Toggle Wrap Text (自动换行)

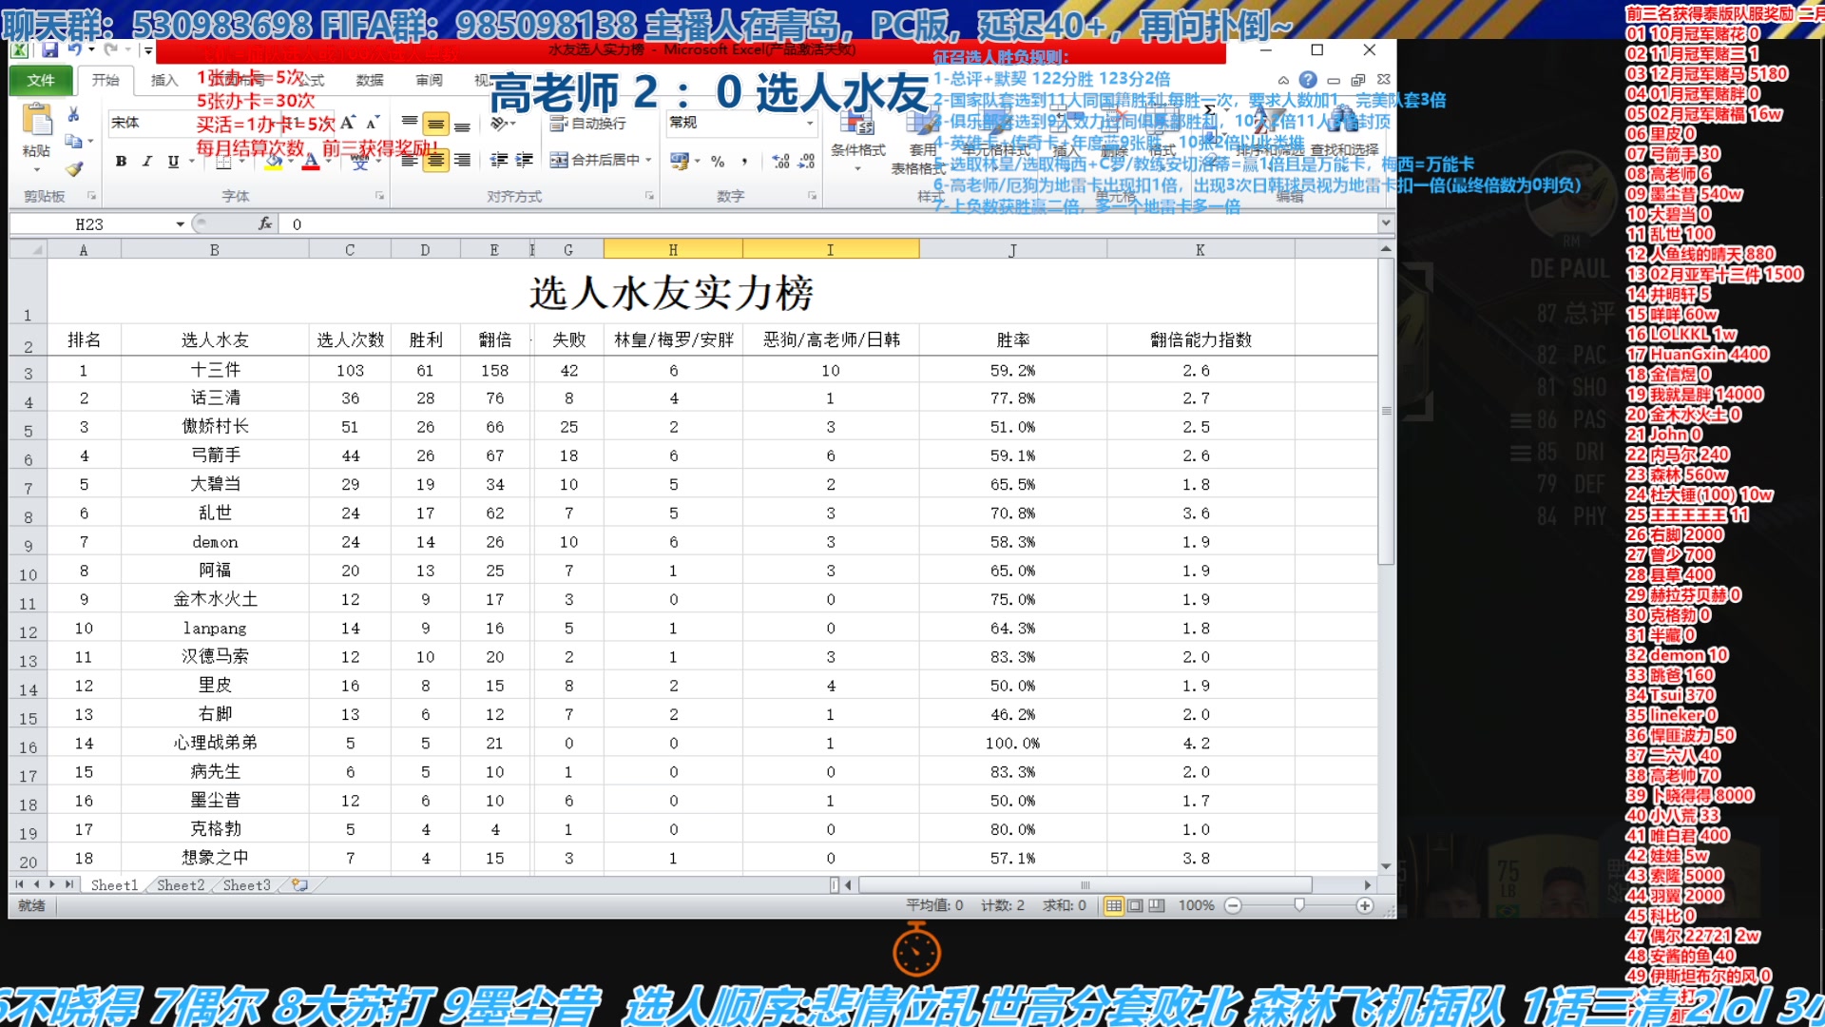pyautogui.click(x=588, y=124)
